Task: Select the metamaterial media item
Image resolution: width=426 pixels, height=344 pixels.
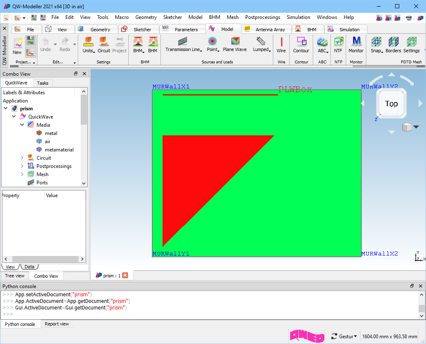Action: point(59,150)
